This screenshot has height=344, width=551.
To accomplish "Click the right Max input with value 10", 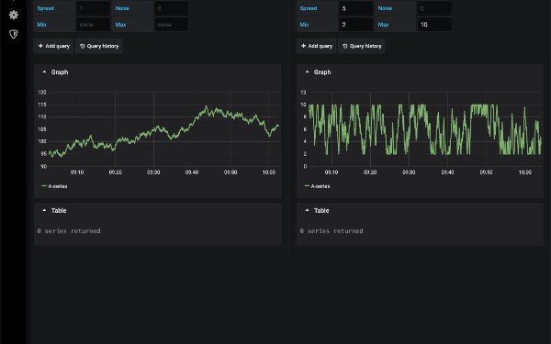I will point(434,25).
